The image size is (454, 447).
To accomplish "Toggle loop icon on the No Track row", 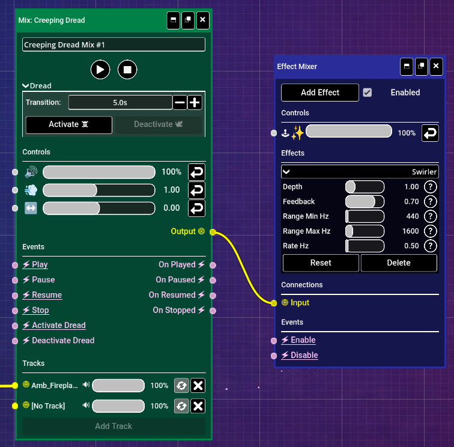I will (x=181, y=406).
